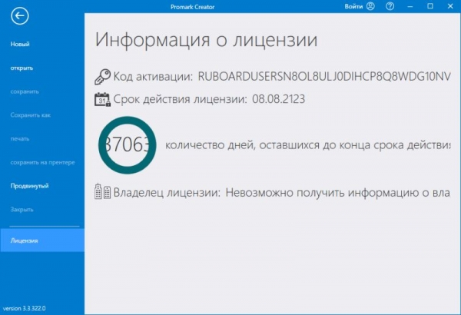Click the key icon next to Код активации

point(102,77)
